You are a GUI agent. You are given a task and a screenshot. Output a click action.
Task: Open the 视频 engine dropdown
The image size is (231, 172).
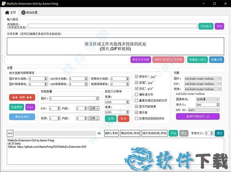pos(203,89)
